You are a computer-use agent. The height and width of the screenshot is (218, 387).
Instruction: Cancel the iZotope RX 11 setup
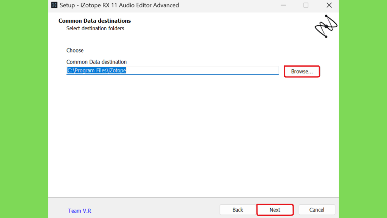[x=317, y=210]
